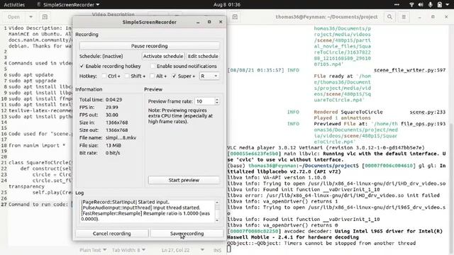Screen dimensions: 454x255
Task: Click file_ops.py:193 text in terminal
Action: point(423,124)
